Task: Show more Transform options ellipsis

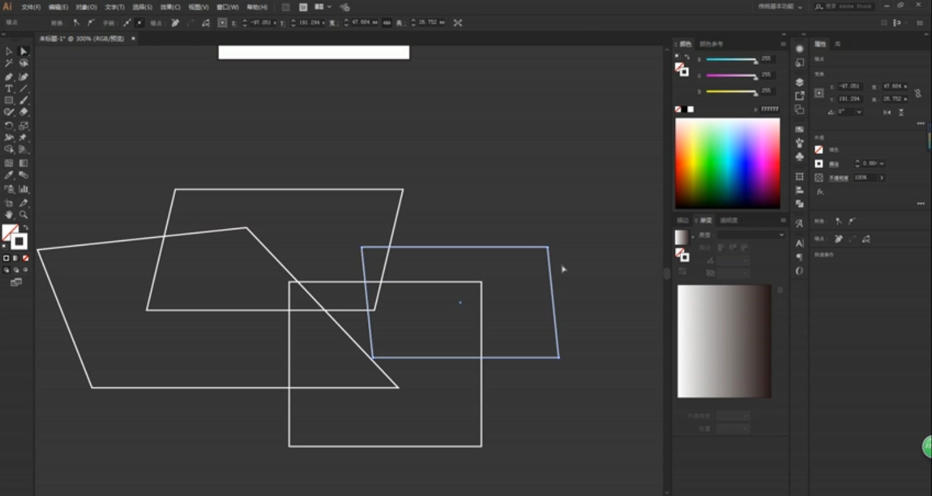Action: pyautogui.click(x=920, y=124)
